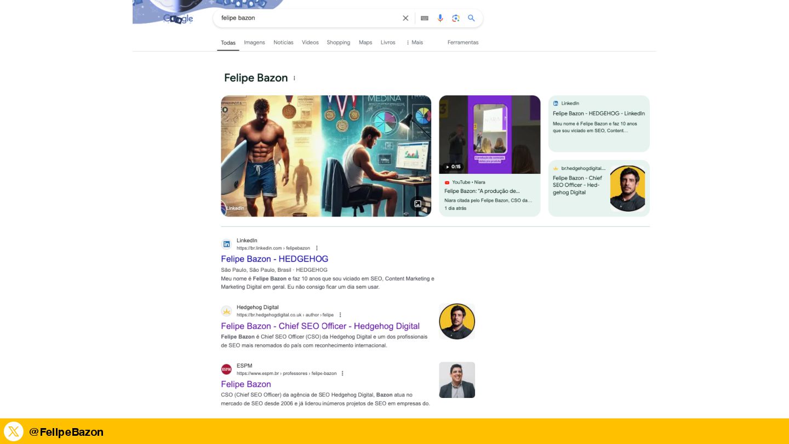
Task: Open the on-screen keyboard icon in search bar
Action: click(x=425, y=18)
